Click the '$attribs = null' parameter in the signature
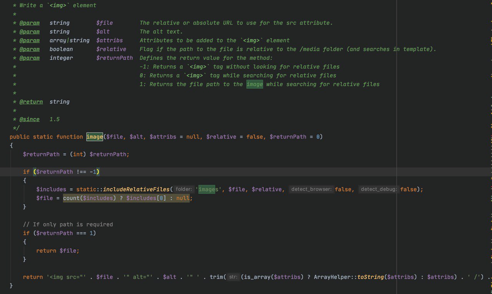The width and height of the screenshot is (492, 294). click(x=175, y=137)
